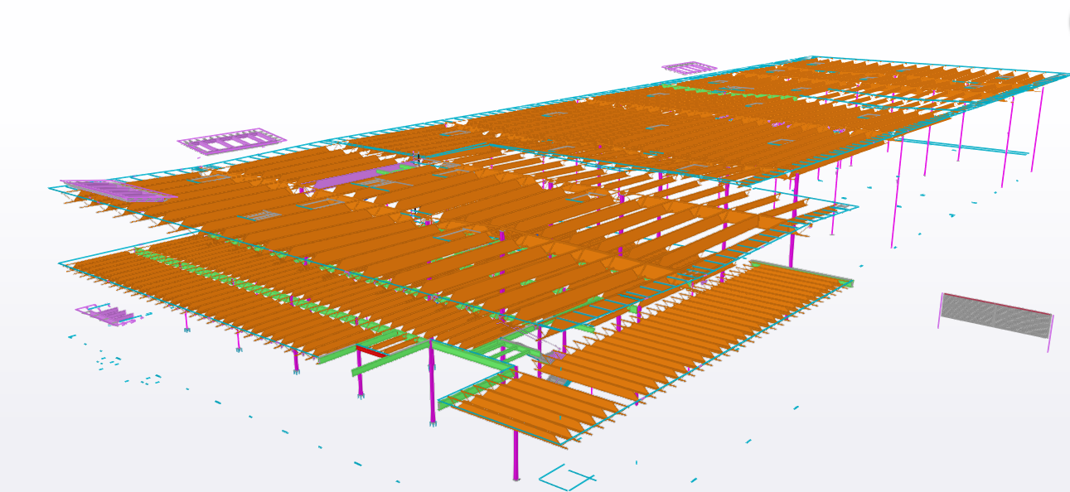Click the tall magenta column at bottom center
The image size is (1070, 492).
(x=516, y=451)
